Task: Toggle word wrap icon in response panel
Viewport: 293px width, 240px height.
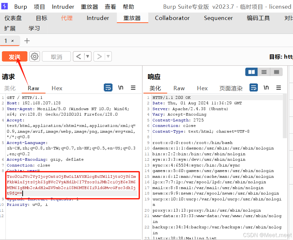Action: (254, 87)
